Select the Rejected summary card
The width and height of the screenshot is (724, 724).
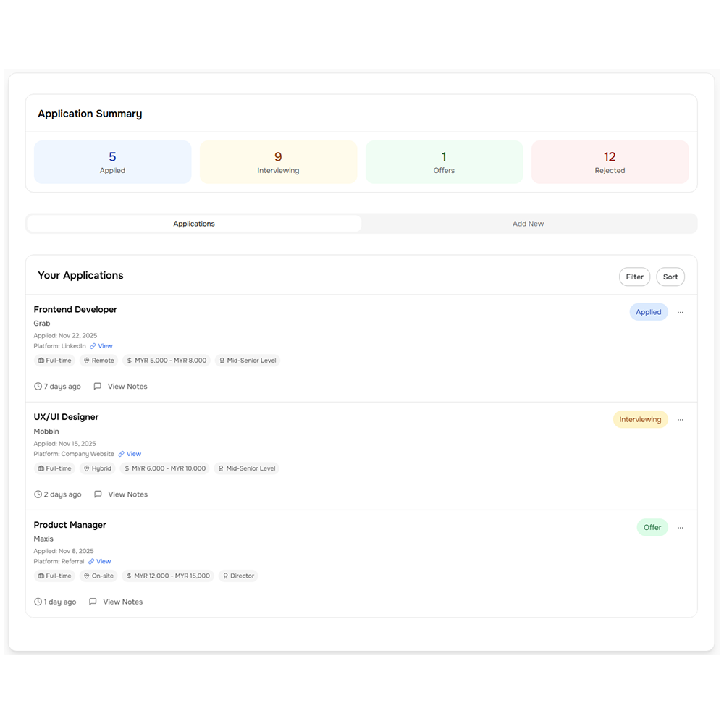[x=610, y=161]
